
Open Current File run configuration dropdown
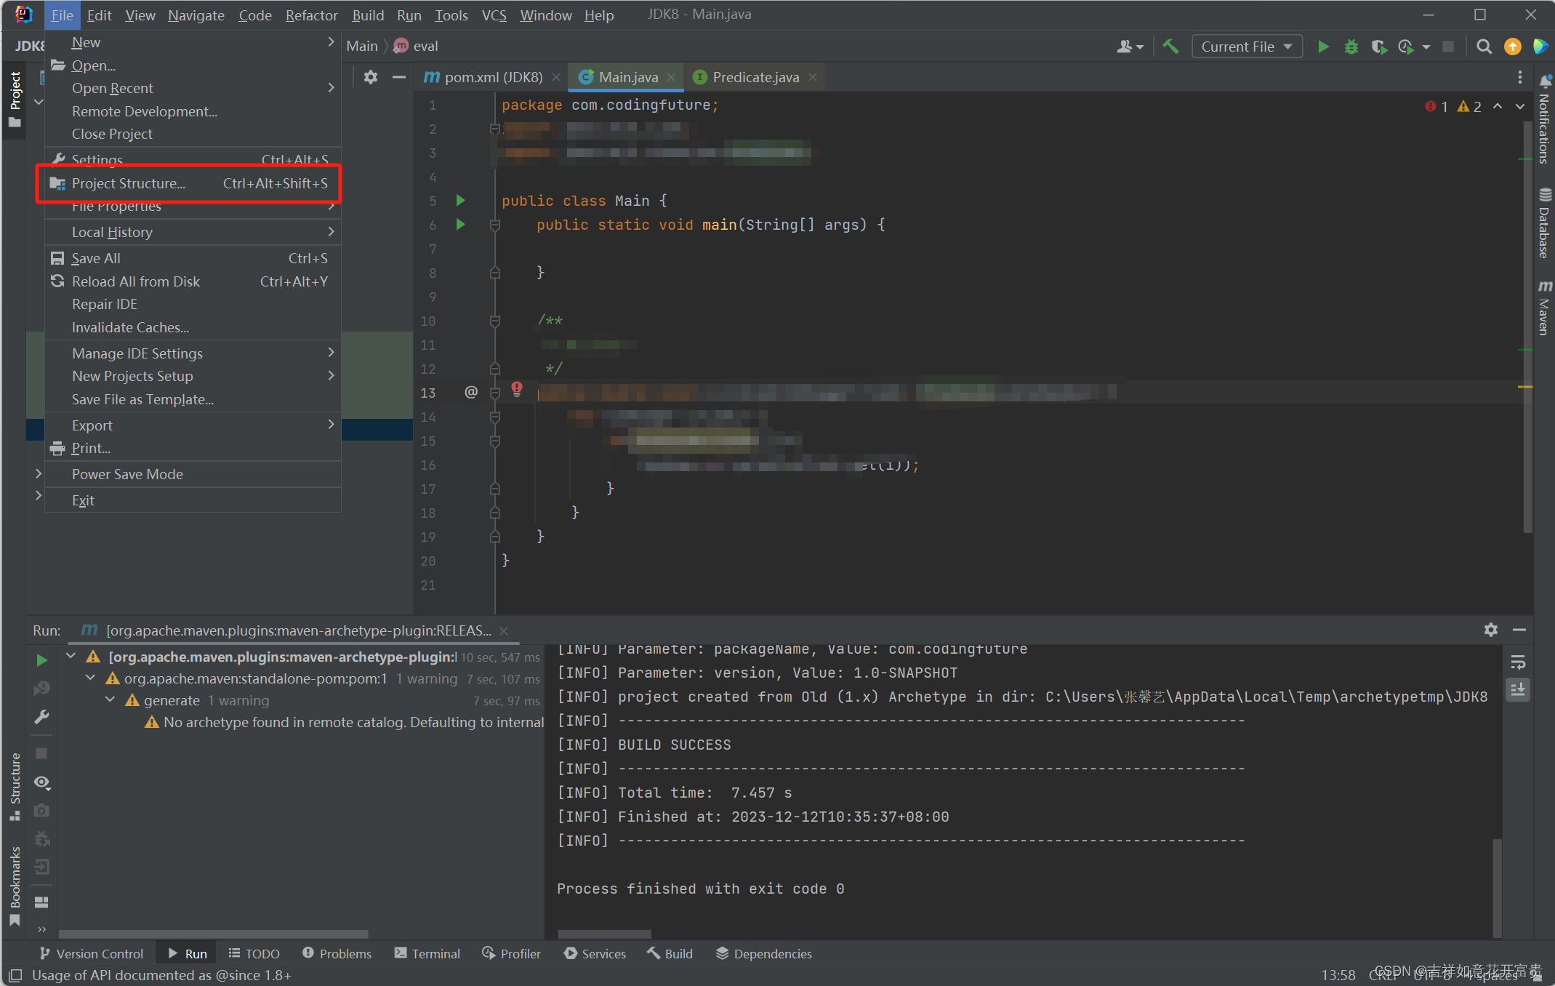point(1246,47)
